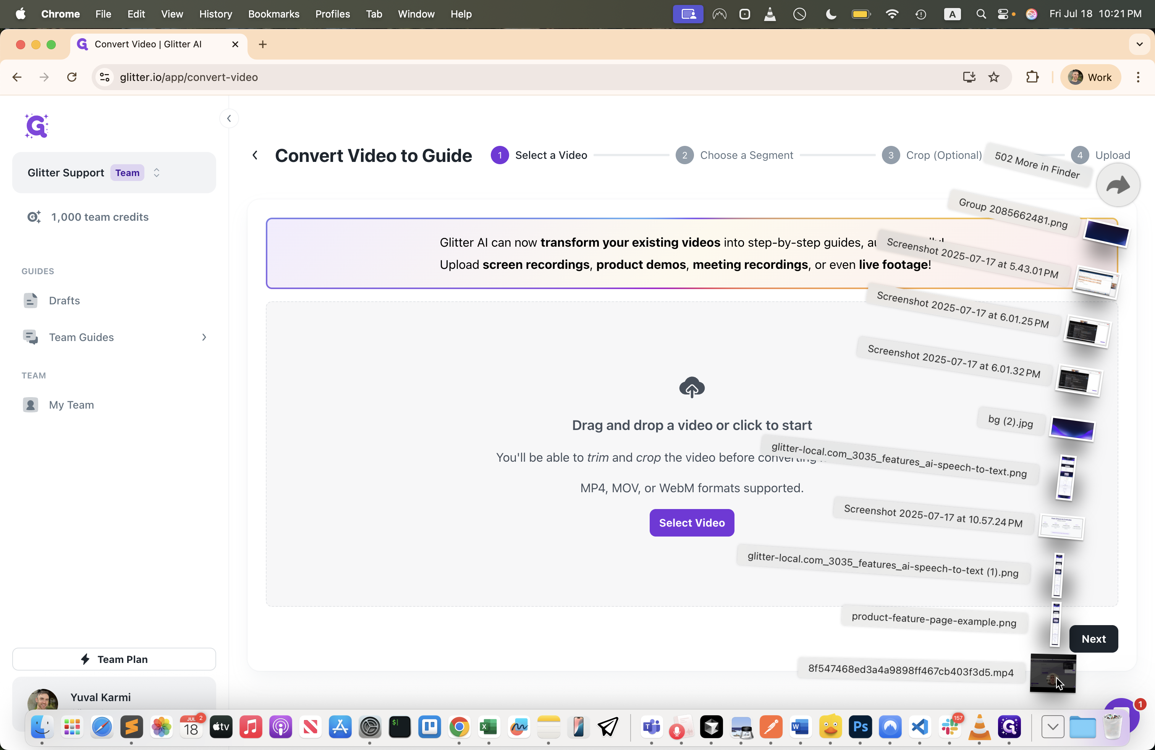Click the team credits icon
The height and width of the screenshot is (750, 1155).
pyautogui.click(x=34, y=217)
